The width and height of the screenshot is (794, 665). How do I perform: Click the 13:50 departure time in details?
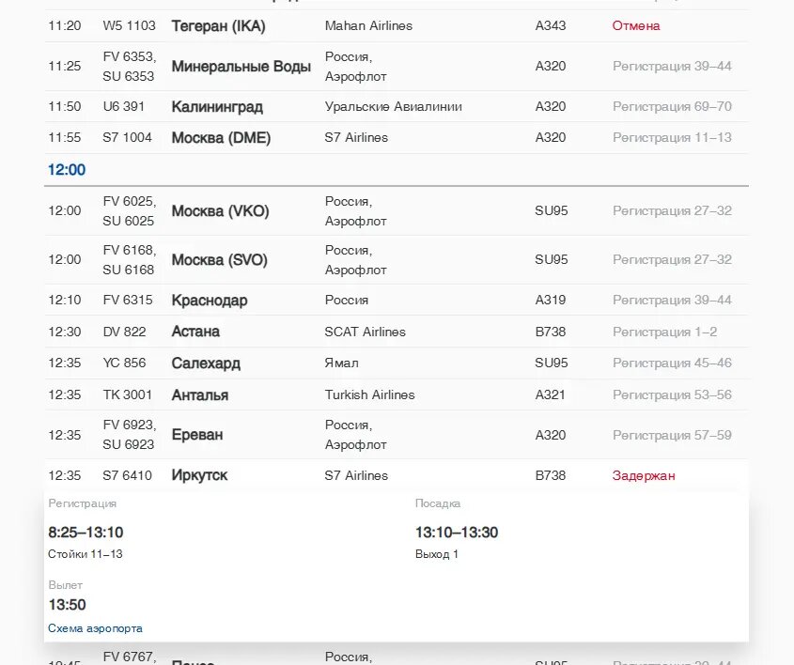pos(68,605)
